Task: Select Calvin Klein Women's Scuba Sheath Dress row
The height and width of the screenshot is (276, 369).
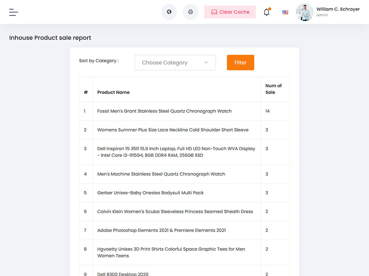Action: coord(184,212)
